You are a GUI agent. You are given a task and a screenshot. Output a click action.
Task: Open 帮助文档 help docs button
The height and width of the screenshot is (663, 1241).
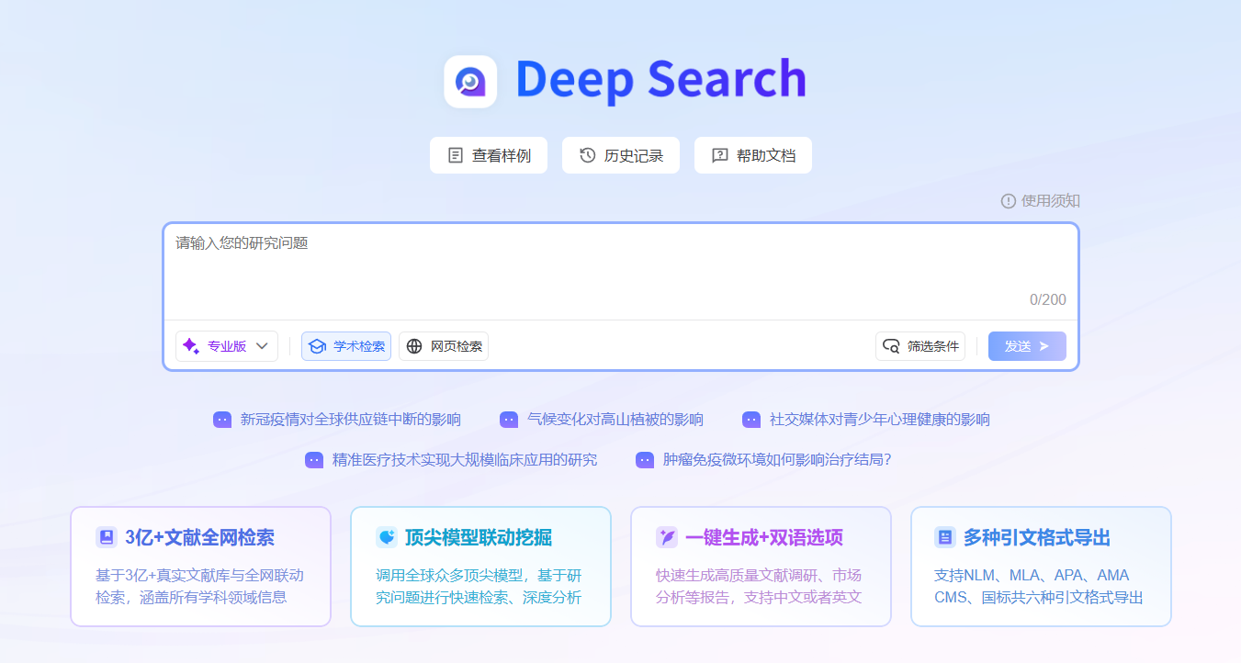753,155
